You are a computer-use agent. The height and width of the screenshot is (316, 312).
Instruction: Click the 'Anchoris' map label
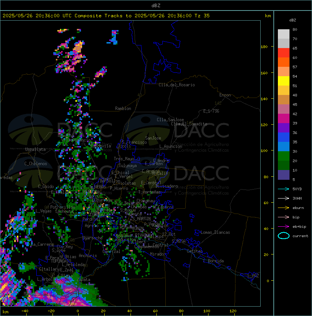pos(88,256)
